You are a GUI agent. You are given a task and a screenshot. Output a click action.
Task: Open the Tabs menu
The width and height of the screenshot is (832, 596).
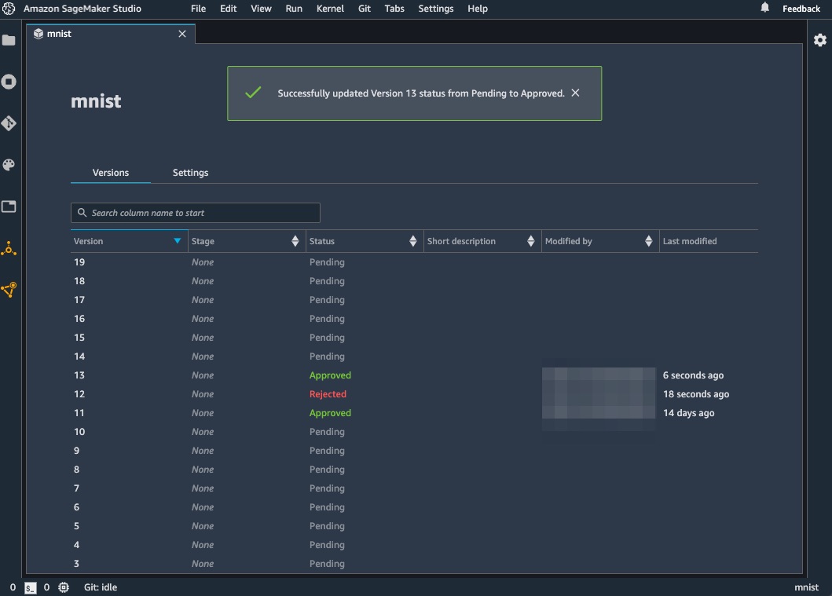394,9
